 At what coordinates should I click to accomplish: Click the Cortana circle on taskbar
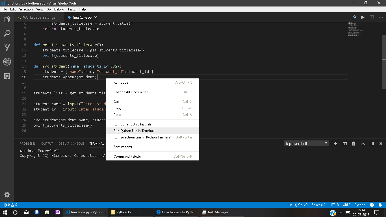click(15, 212)
